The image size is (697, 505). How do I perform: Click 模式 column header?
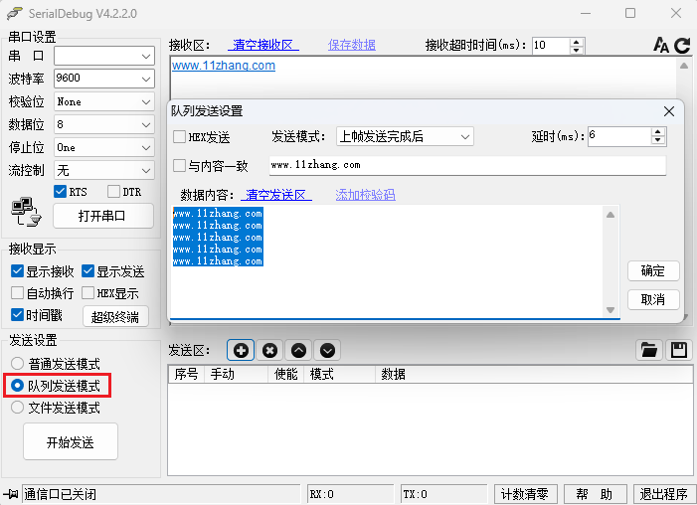coord(340,374)
